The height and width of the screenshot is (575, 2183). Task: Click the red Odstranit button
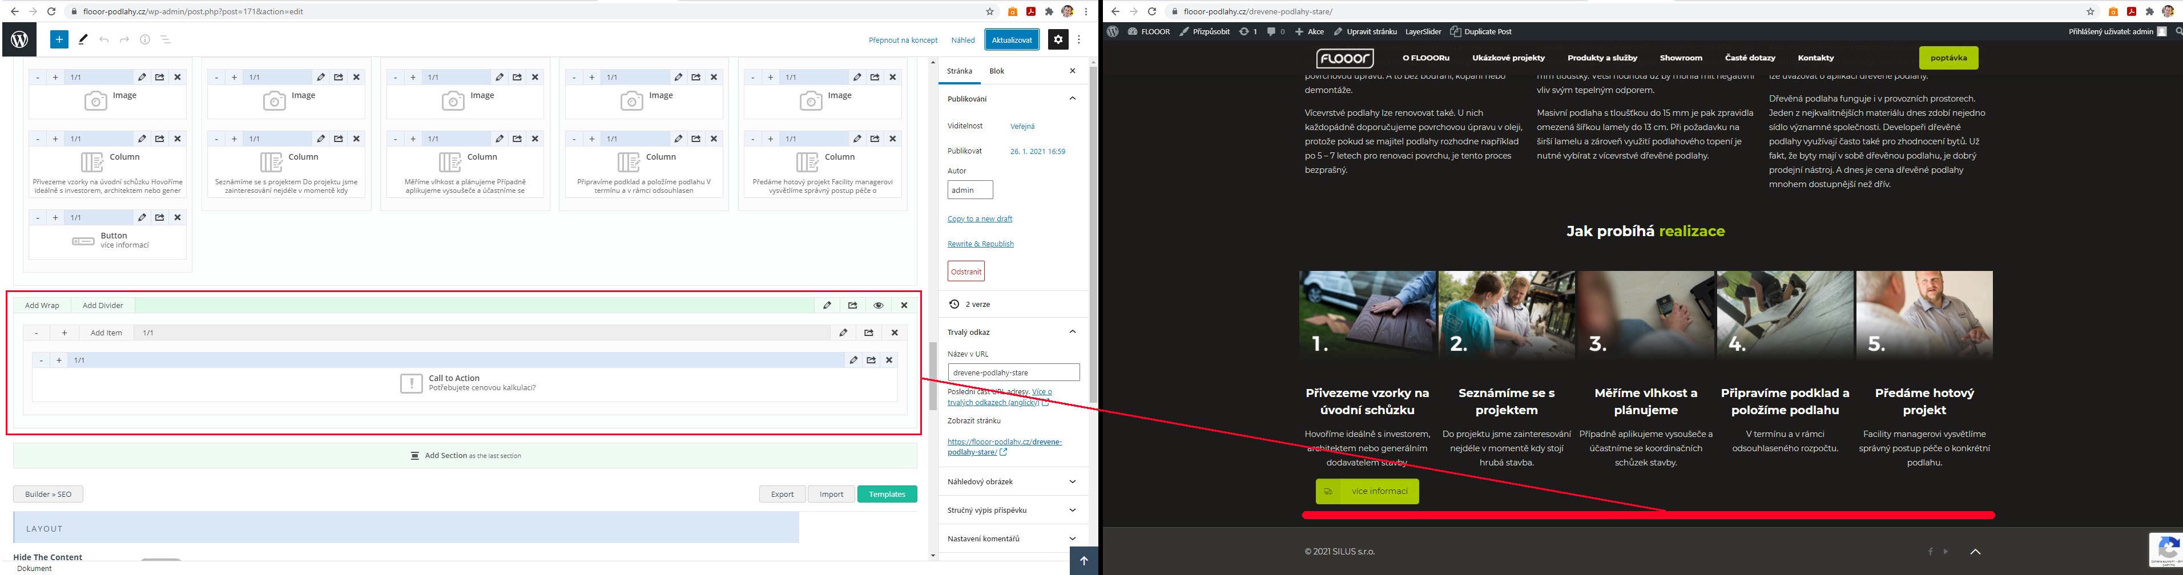[966, 271]
